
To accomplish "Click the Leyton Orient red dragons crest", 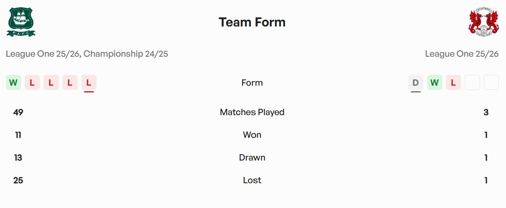I will [483, 22].
